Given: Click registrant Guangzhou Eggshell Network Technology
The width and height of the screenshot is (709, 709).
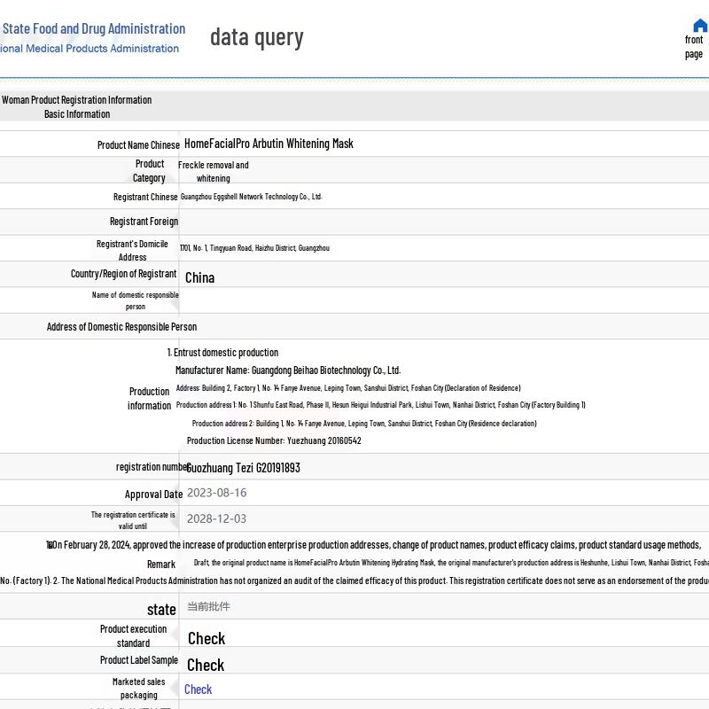Looking at the screenshot, I should (251, 197).
